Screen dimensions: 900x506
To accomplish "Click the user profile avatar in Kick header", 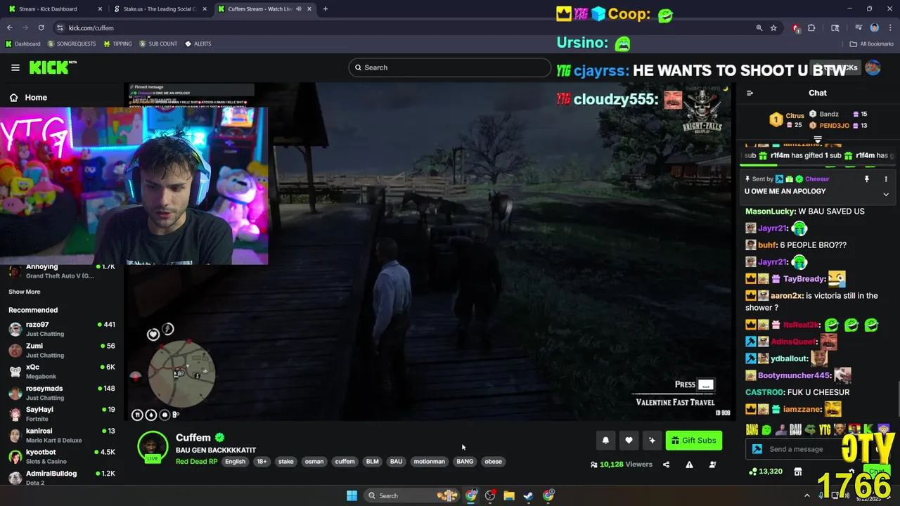I will (x=873, y=67).
